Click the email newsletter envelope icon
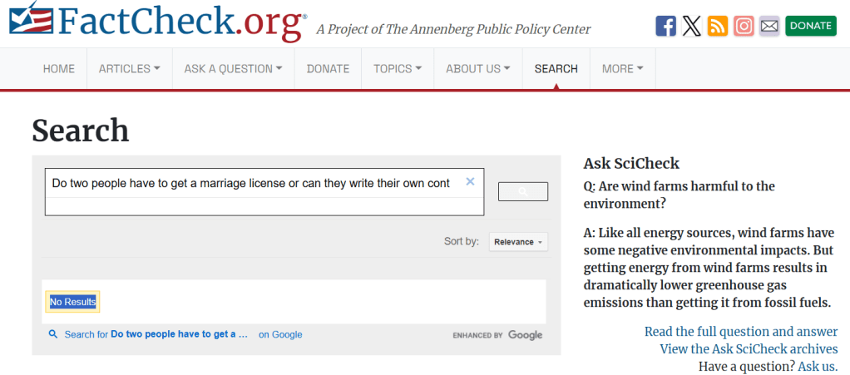Image resolution: width=850 pixels, height=375 pixels. [769, 26]
